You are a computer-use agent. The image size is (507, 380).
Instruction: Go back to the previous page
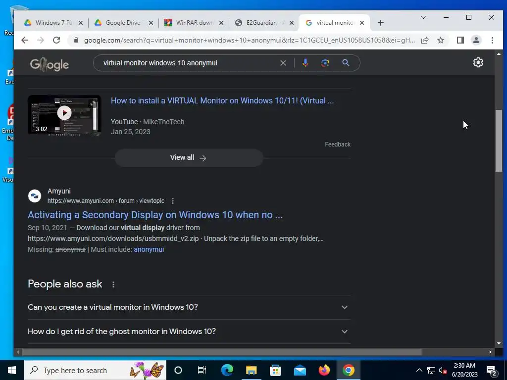[25, 40]
